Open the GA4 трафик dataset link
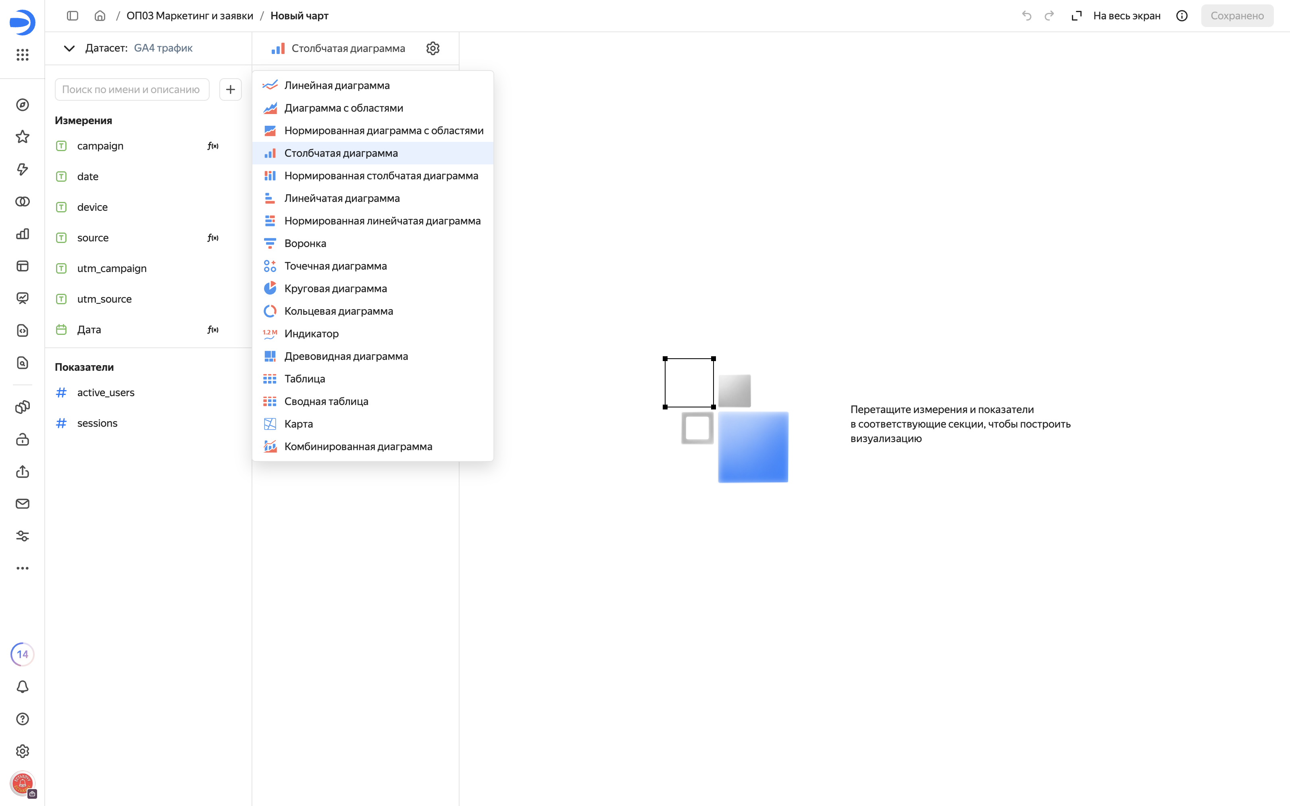This screenshot has width=1290, height=806. pyautogui.click(x=163, y=48)
